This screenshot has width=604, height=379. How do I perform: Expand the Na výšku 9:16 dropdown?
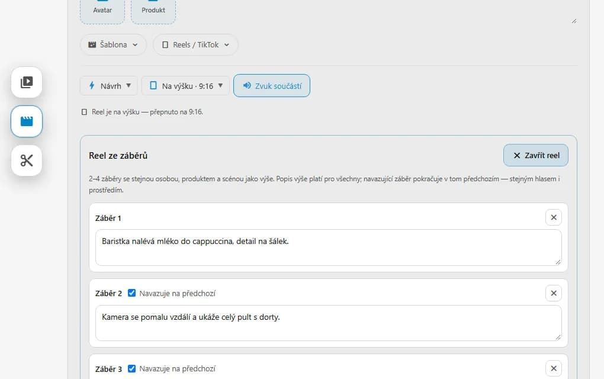pos(186,86)
